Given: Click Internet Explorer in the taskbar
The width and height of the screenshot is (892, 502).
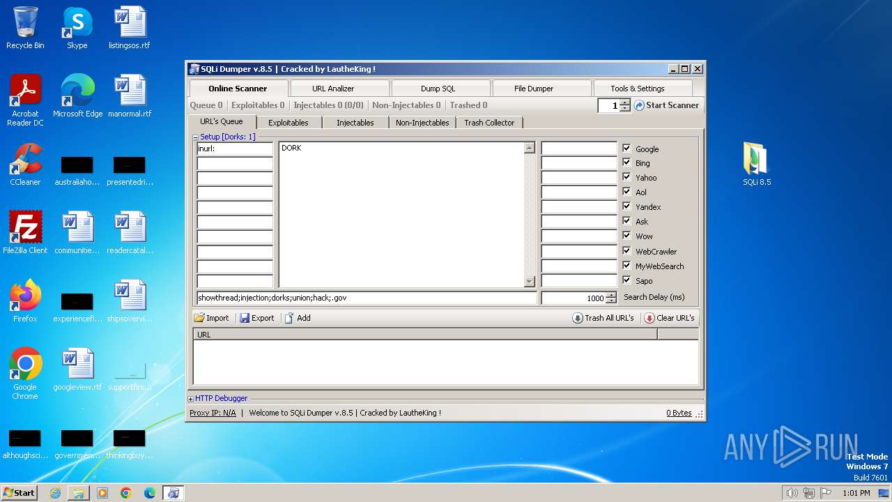Looking at the screenshot, I should click(55, 493).
